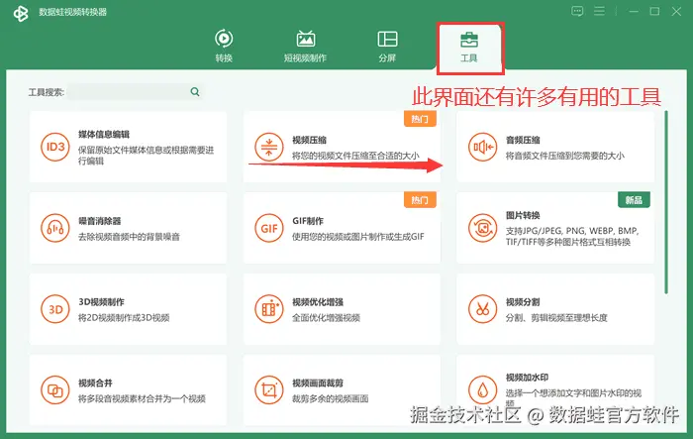Click the 音频压缩 title text

[x=523, y=141]
